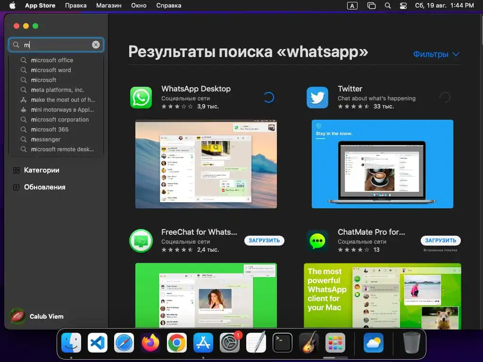Open the Calub Viem account name
Viewport: 483px width, 362px height.
click(47, 316)
